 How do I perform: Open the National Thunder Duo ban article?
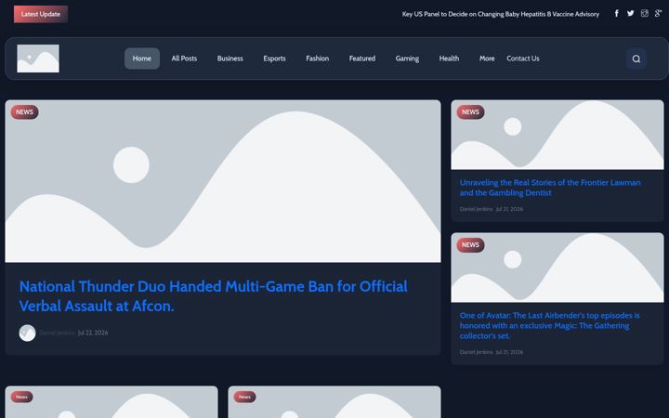(x=214, y=296)
